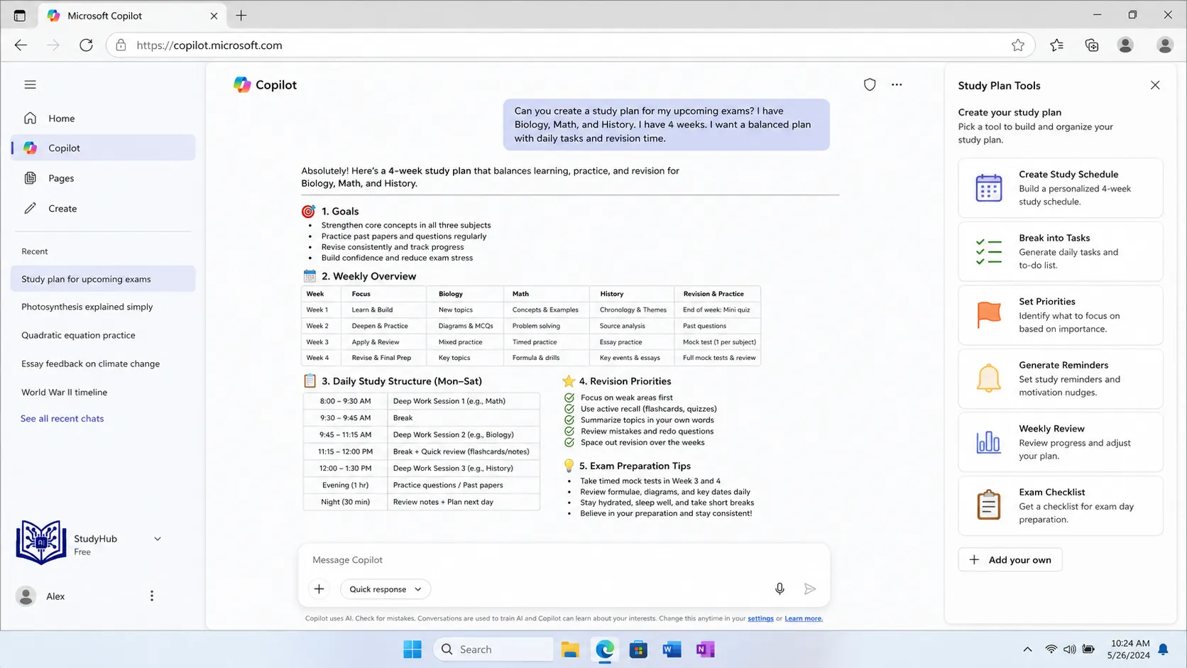This screenshot has width=1187, height=668.
Task: Select the Generate Reminders card
Action: pyautogui.click(x=1060, y=378)
